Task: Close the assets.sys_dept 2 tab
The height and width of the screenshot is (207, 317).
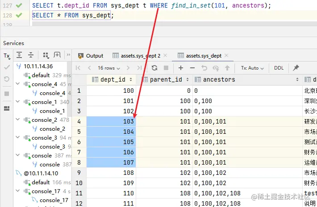Action: point(165,55)
